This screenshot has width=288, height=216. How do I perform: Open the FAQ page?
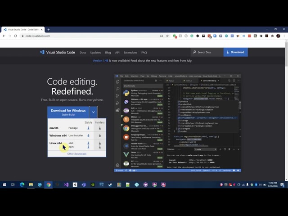[144, 53]
